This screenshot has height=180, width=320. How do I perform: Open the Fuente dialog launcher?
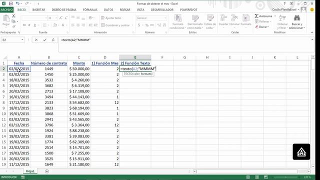click(67, 32)
